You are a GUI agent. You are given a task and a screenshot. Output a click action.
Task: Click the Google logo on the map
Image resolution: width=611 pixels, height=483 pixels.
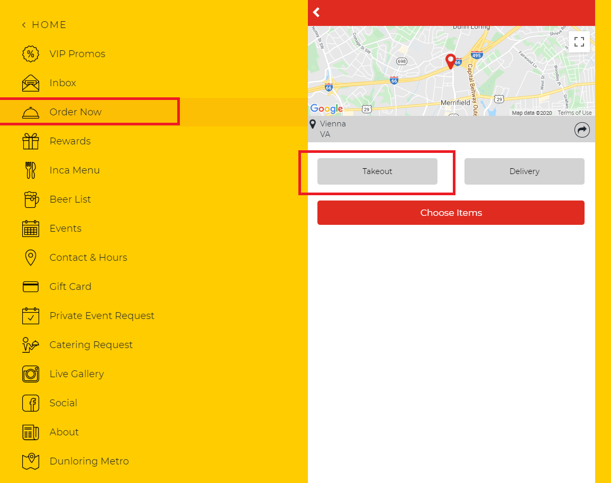[x=326, y=109]
